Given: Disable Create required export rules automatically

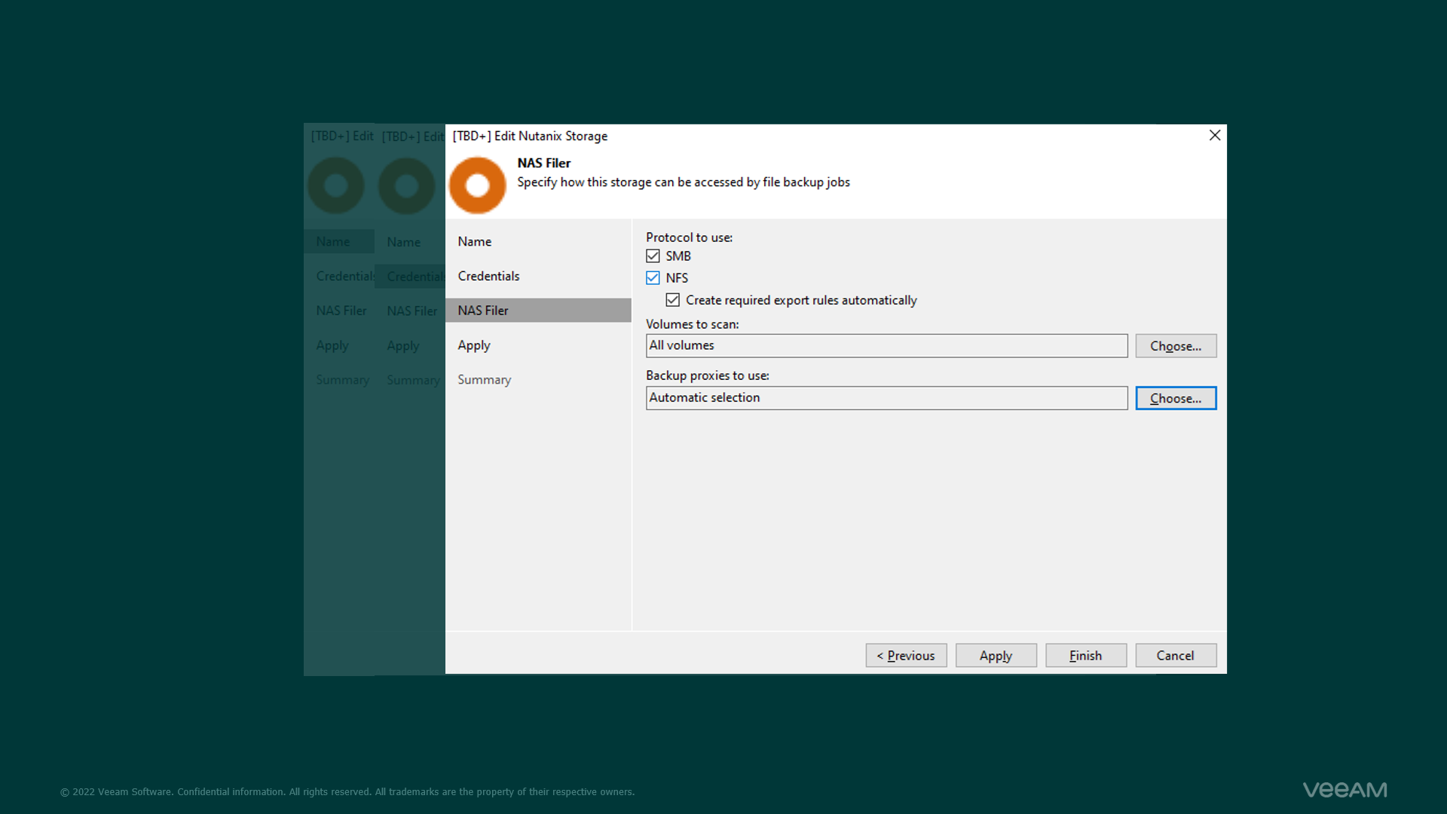Looking at the screenshot, I should point(673,300).
